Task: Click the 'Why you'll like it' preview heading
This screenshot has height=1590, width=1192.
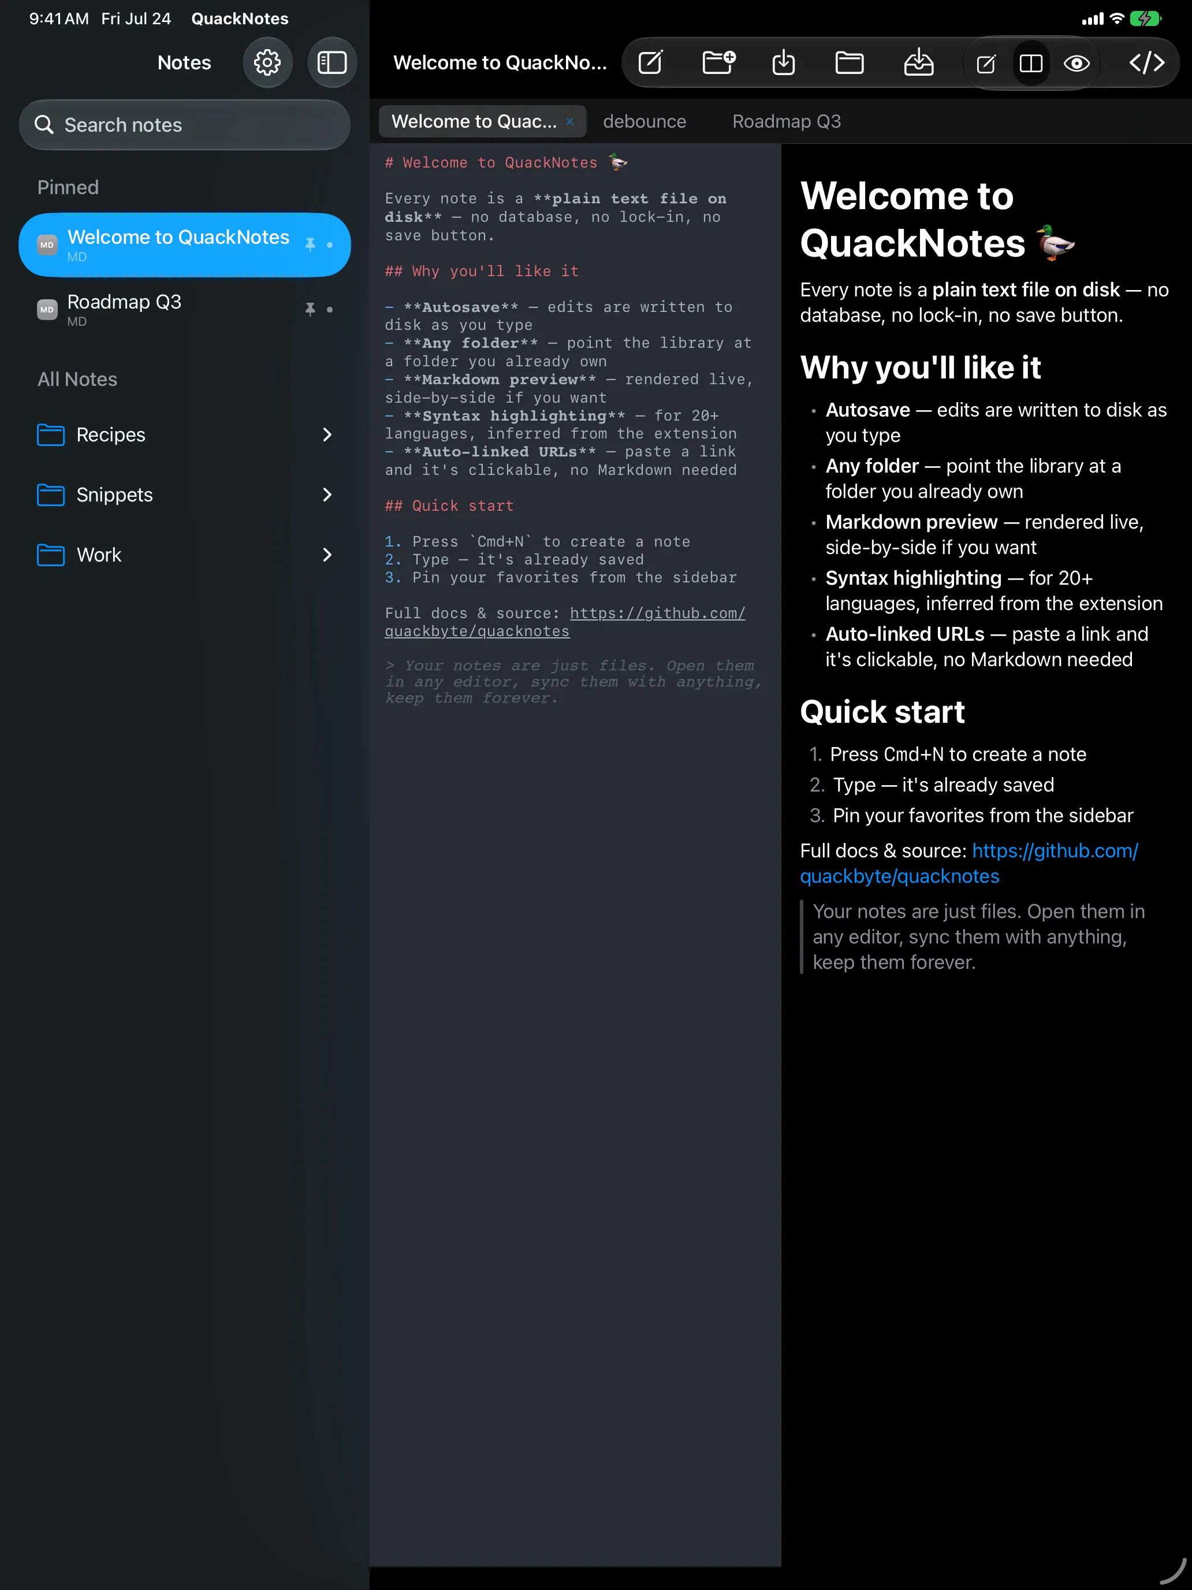Action: click(x=921, y=368)
